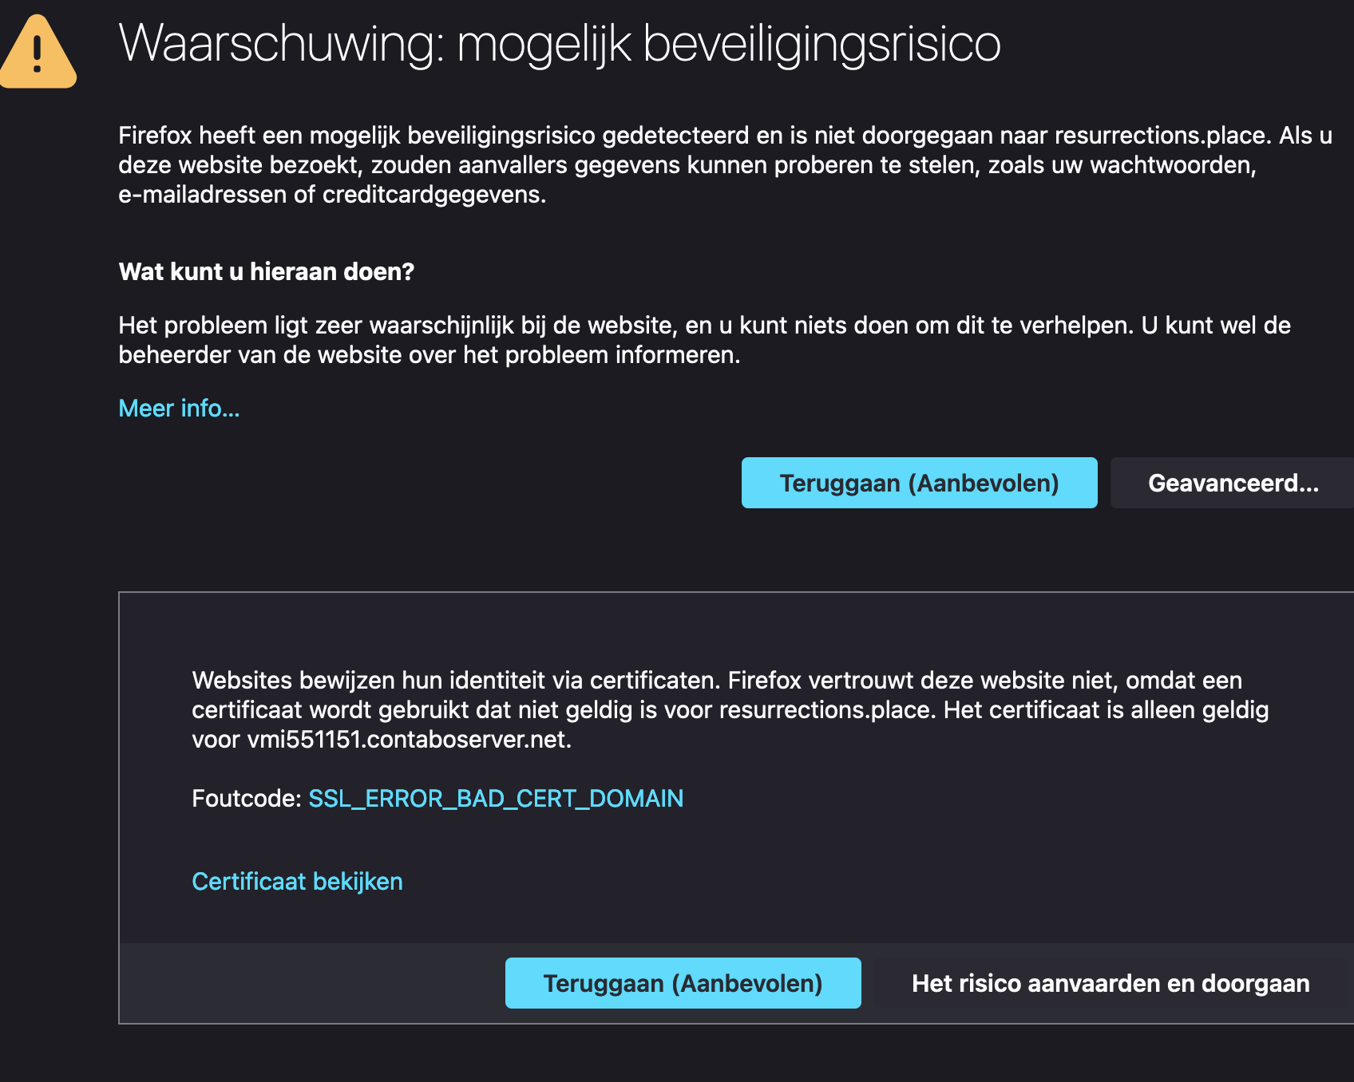
Task: Click the paragraph starting 'Het probleem ligt zeer'
Action: point(704,340)
